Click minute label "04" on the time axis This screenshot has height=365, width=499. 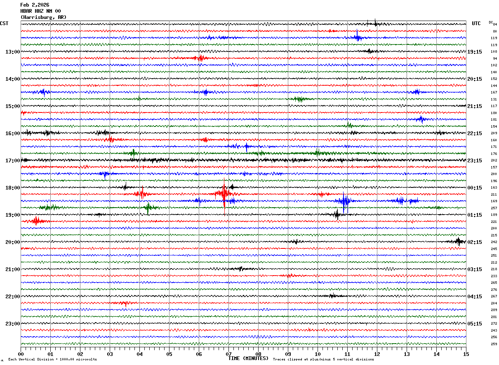139,354
